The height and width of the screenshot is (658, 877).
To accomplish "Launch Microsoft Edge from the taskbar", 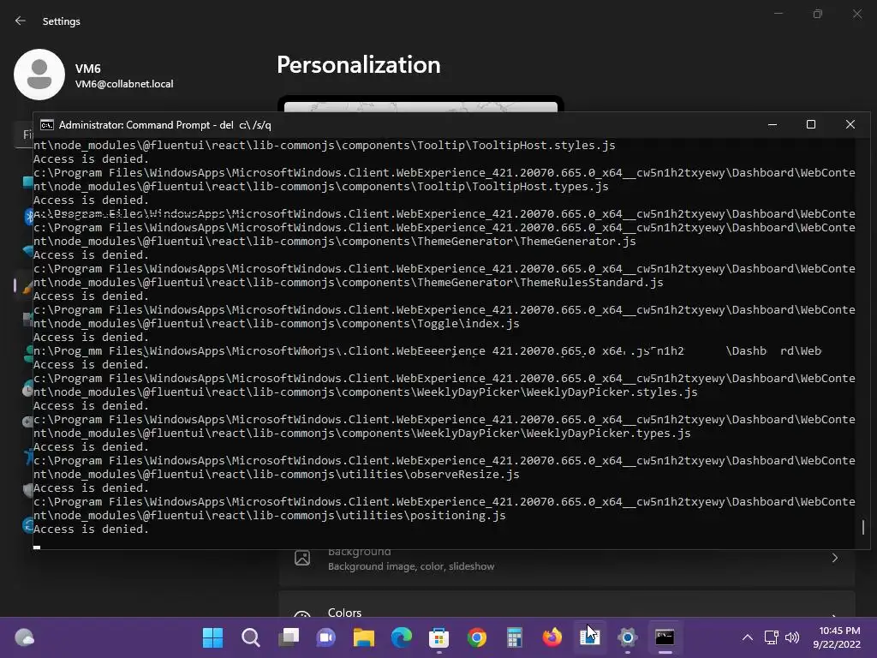I will 402,637.
